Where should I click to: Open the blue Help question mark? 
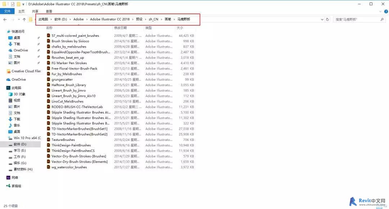pos(386,12)
